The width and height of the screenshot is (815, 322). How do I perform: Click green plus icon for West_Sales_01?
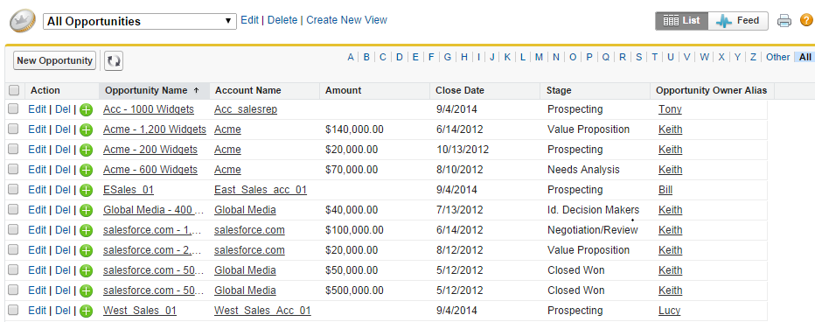(86, 311)
